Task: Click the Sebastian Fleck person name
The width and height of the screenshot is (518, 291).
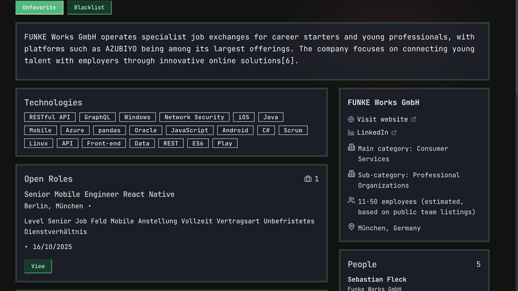Action: click(377, 279)
